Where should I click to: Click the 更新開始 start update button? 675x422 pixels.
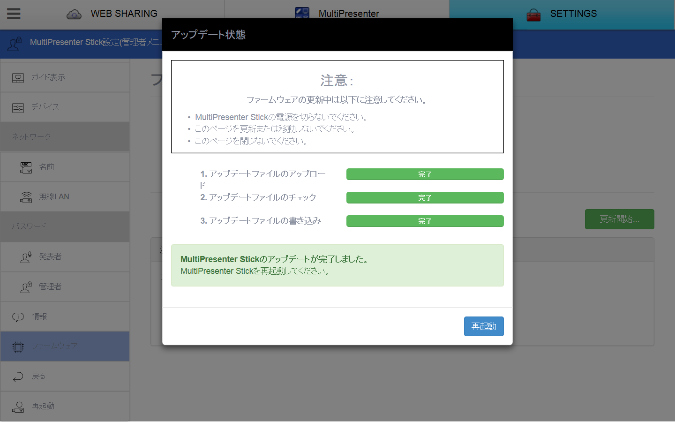coord(619,219)
